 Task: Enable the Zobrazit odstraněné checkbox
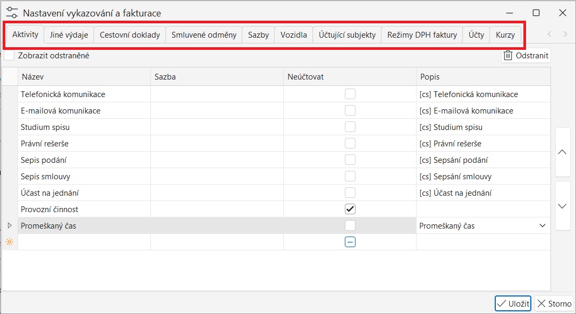(x=10, y=55)
